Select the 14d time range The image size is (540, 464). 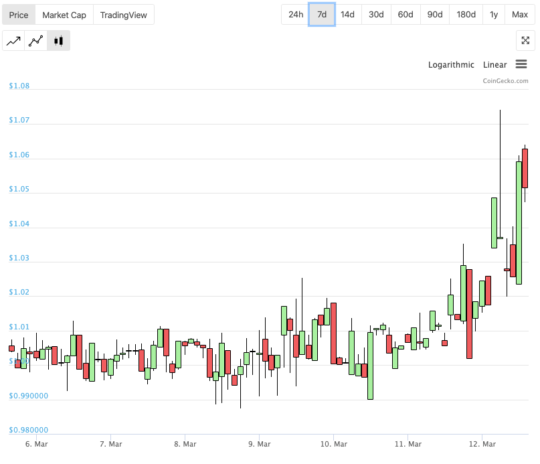(x=347, y=15)
